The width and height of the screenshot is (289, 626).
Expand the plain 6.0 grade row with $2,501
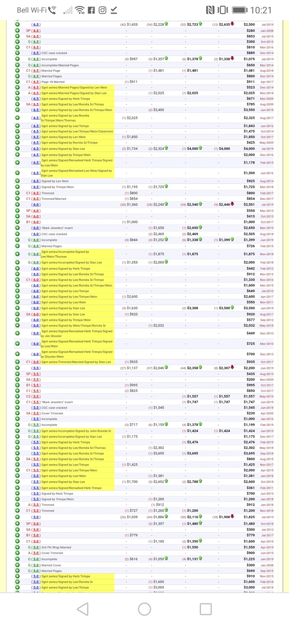pos(17,204)
